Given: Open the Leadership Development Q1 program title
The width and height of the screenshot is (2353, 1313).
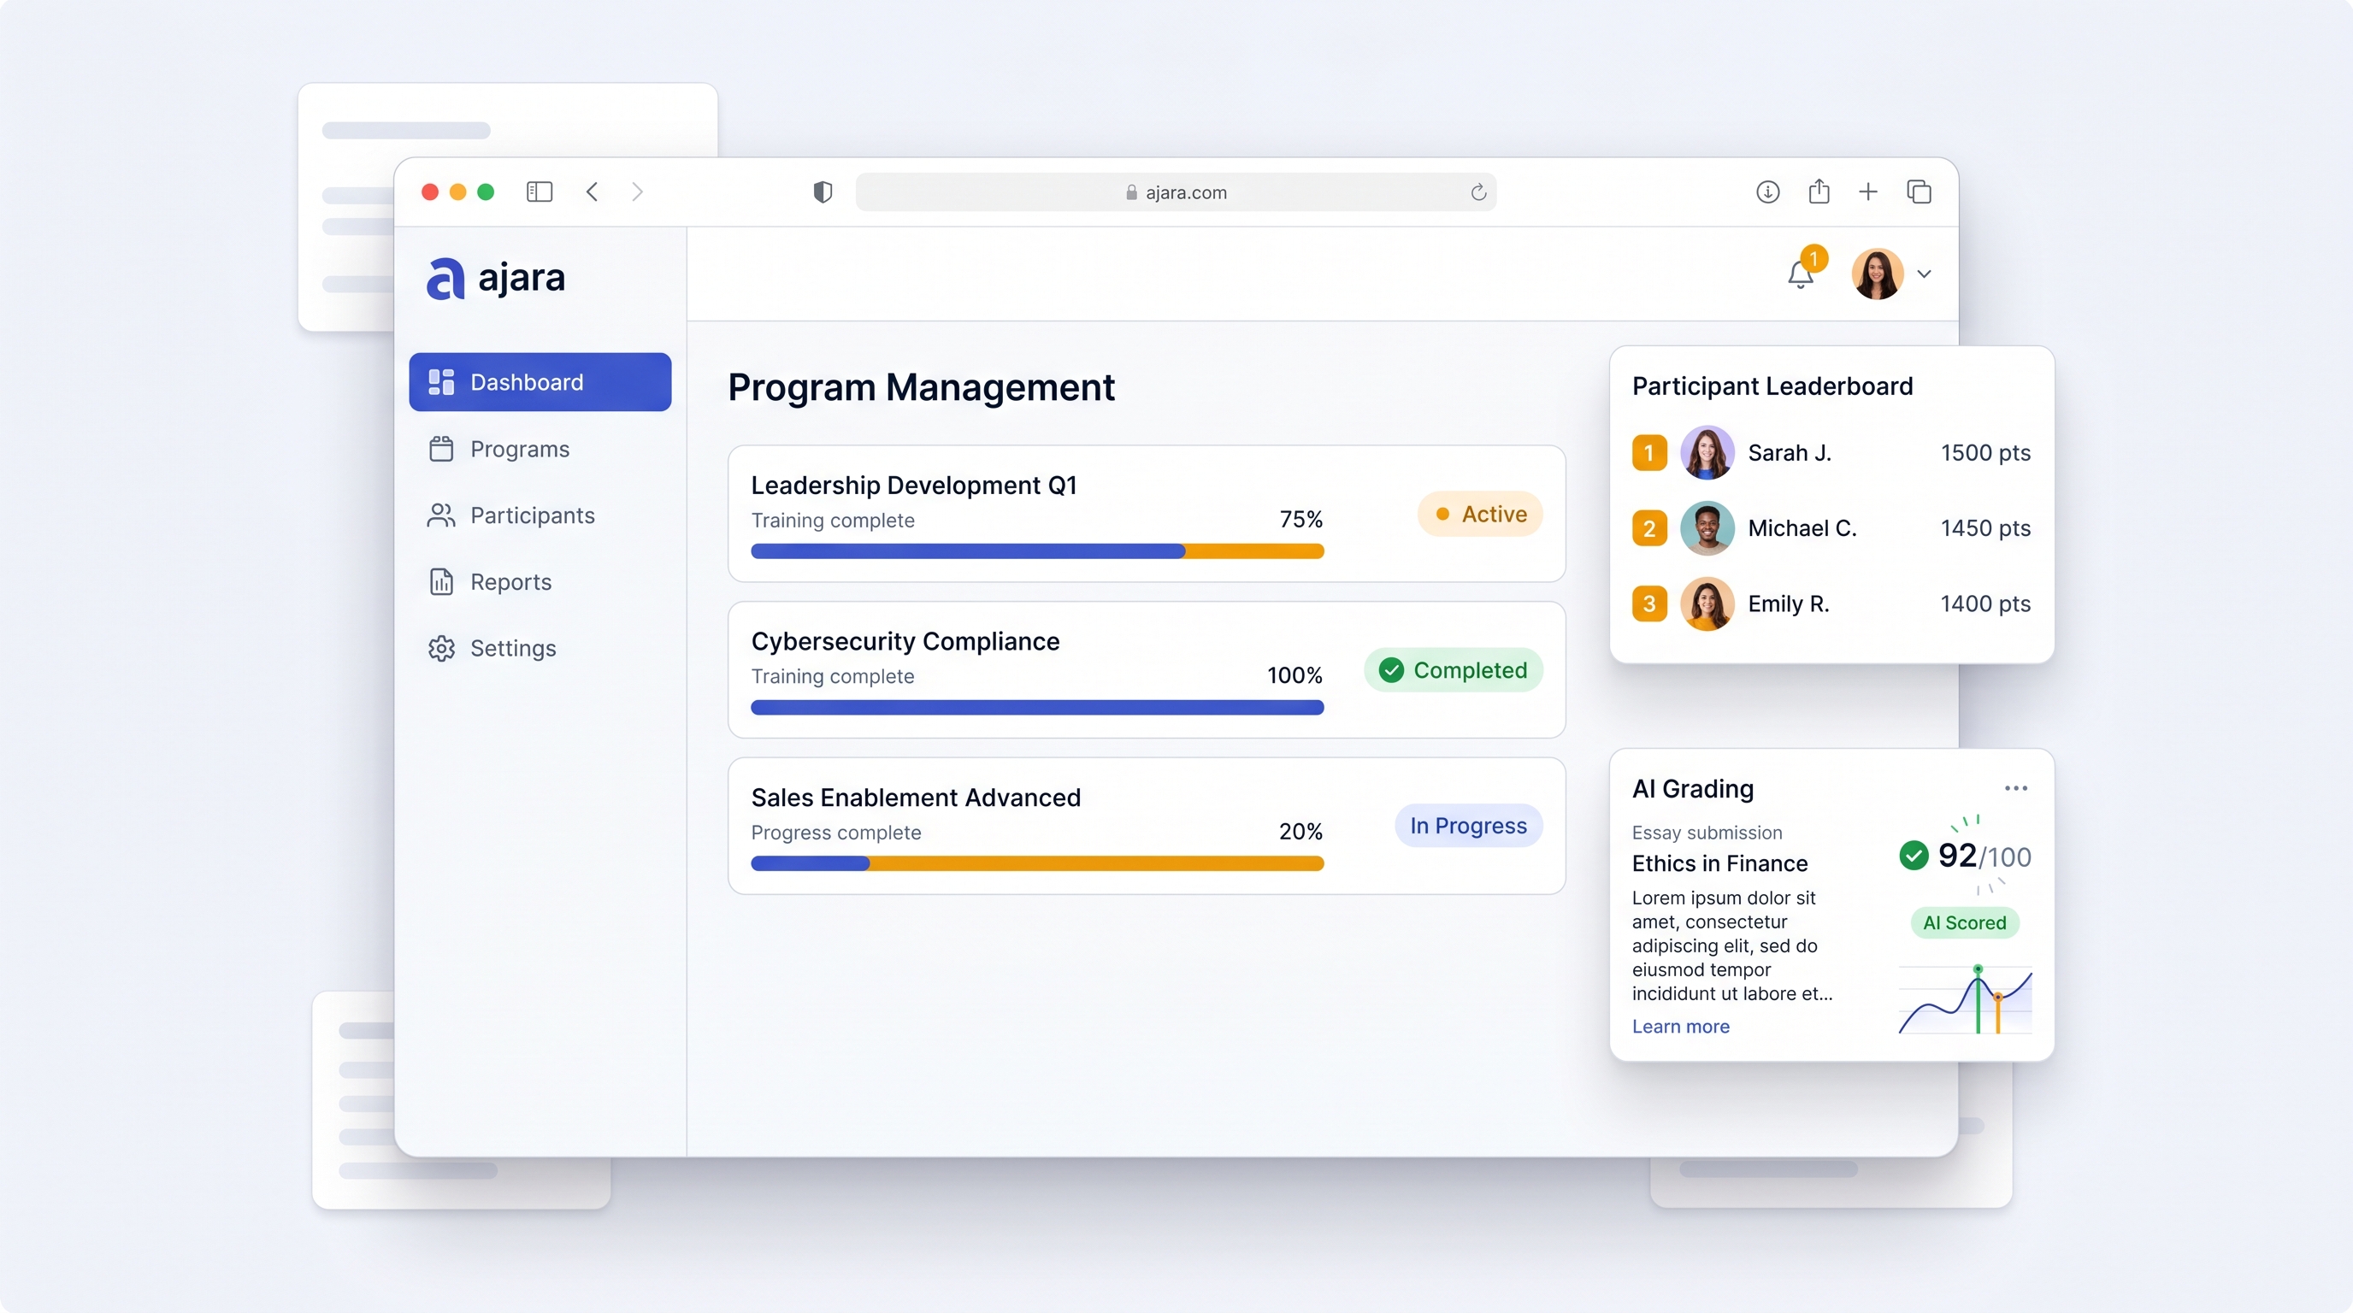Looking at the screenshot, I should pyautogui.click(x=913, y=485).
